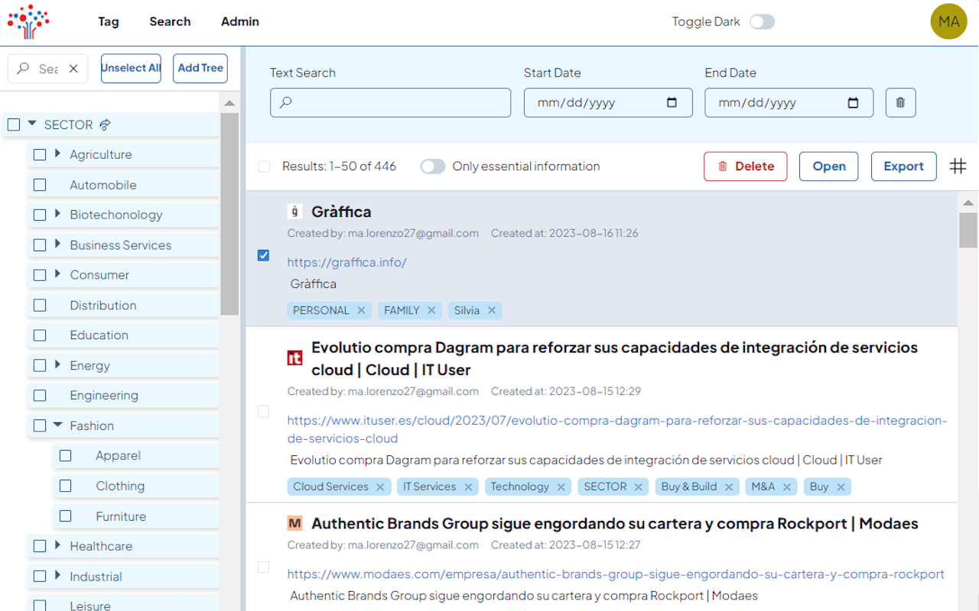Clear the tree search with the X icon
979x611 pixels.
[73, 69]
